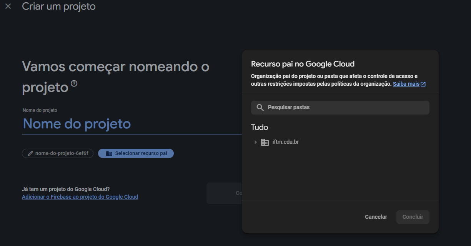Open help icon next to projeto heading

click(74, 83)
